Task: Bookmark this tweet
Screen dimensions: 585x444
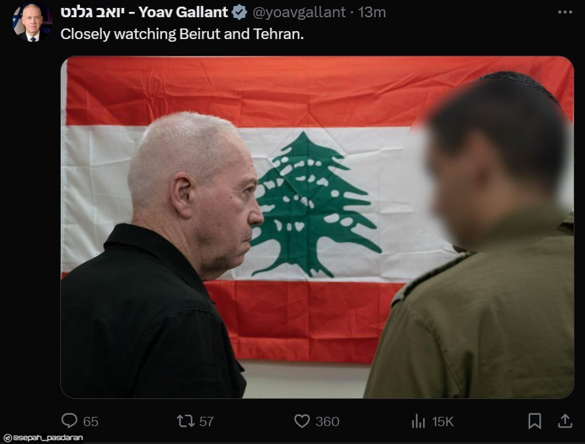Action: click(x=535, y=421)
